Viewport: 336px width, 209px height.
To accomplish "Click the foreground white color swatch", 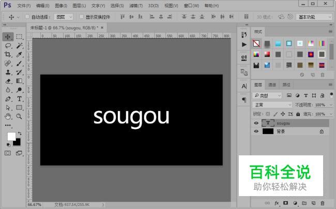I will (11, 136).
